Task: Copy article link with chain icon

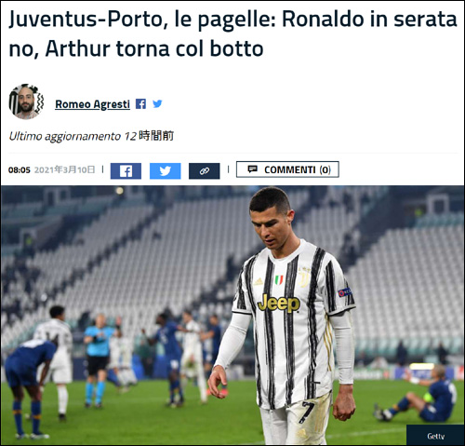Action: click(205, 171)
